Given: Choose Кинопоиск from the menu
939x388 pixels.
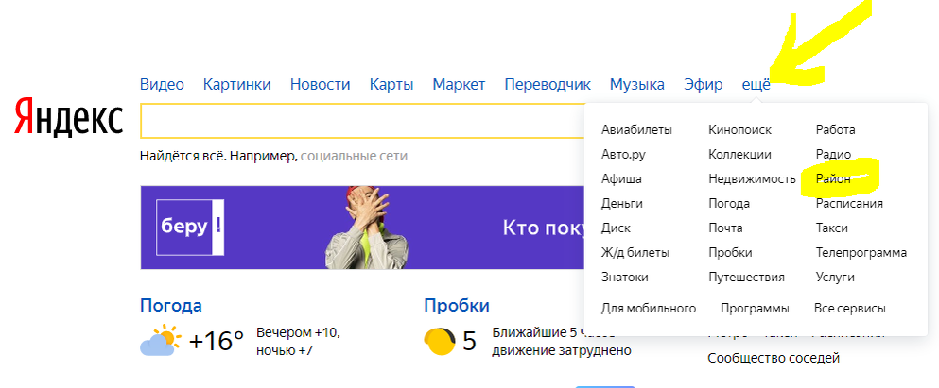Looking at the screenshot, I should pos(740,129).
